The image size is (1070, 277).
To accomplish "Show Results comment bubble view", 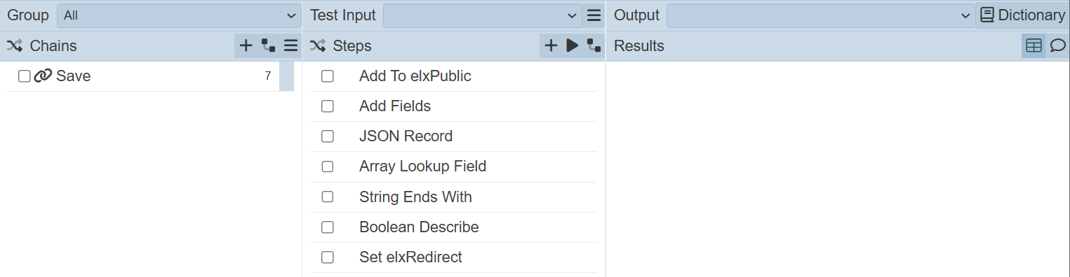I will coord(1057,46).
